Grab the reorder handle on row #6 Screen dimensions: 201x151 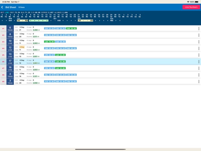coord(199,62)
